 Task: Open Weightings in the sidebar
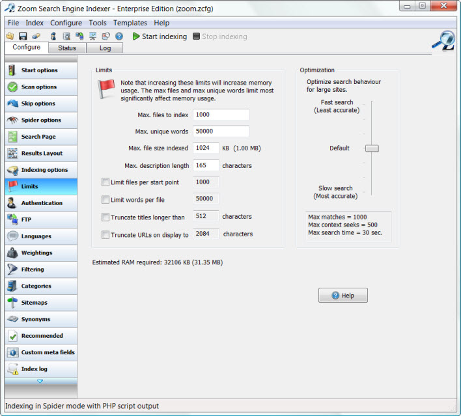tap(41, 253)
